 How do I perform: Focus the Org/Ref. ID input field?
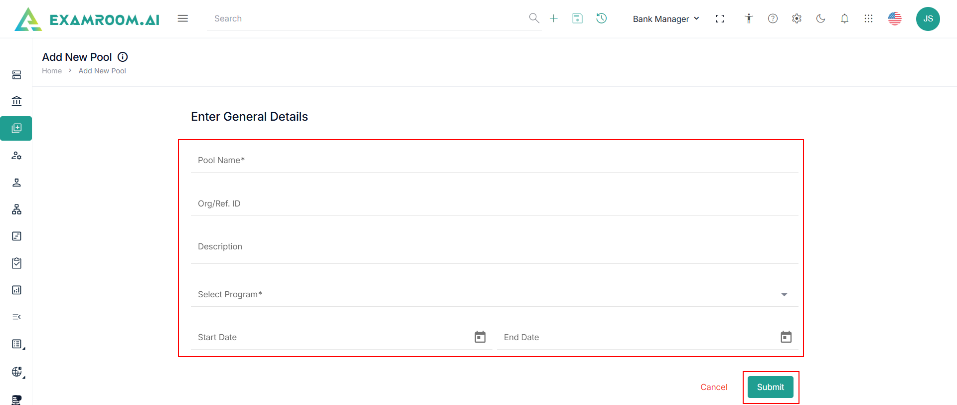point(494,203)
